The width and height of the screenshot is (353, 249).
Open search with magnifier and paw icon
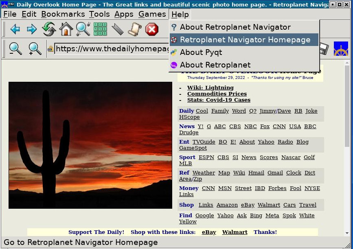point(83,29)
